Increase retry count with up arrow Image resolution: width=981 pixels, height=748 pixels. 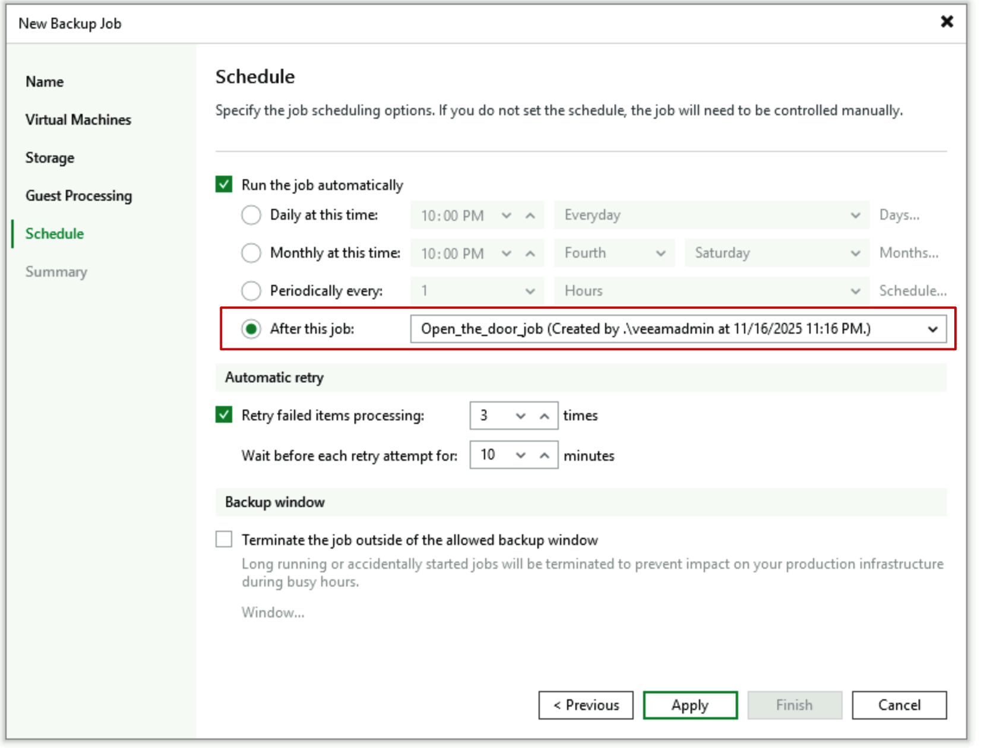[544, 416]
